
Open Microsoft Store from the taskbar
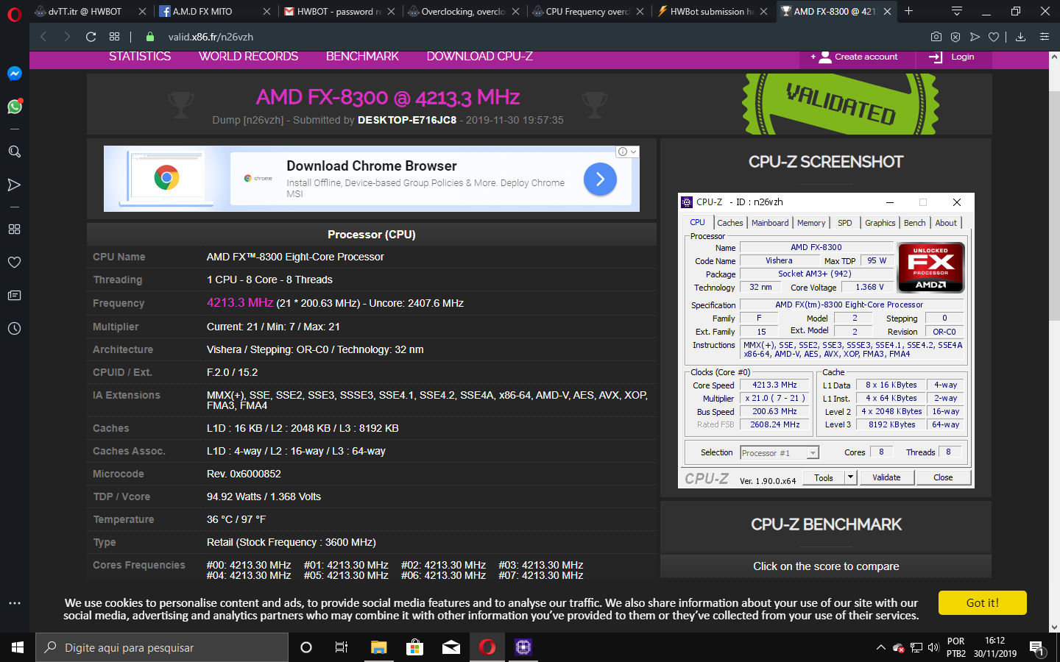(415, 647)
